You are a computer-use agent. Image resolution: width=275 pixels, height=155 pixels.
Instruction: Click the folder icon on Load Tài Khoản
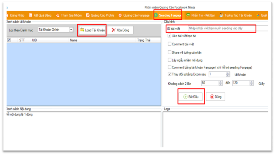point(82,30)
